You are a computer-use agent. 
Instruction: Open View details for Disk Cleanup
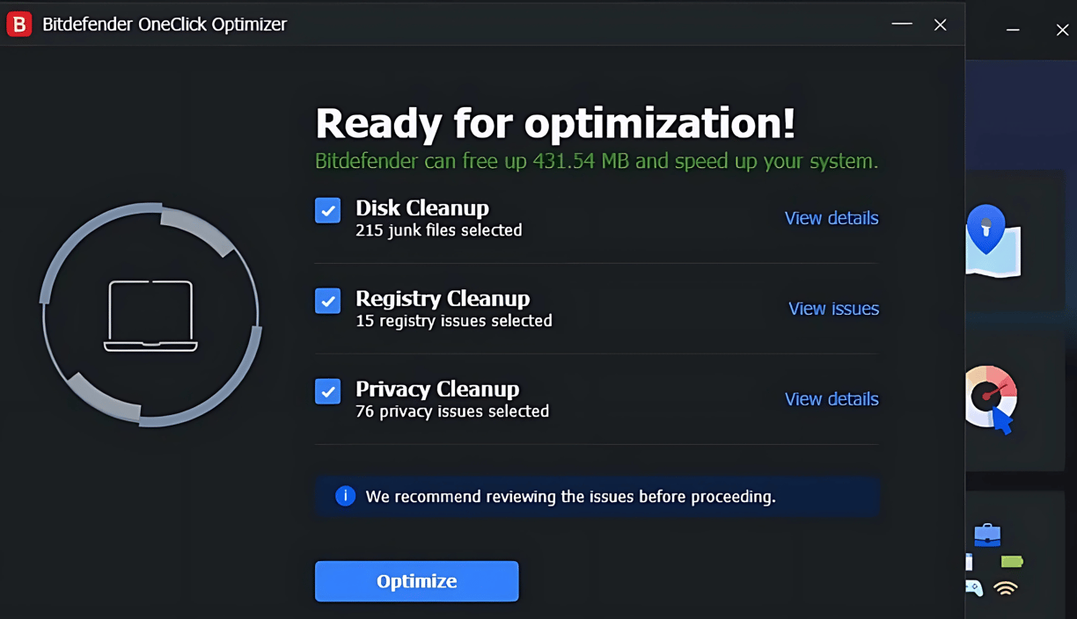point(832,218)
